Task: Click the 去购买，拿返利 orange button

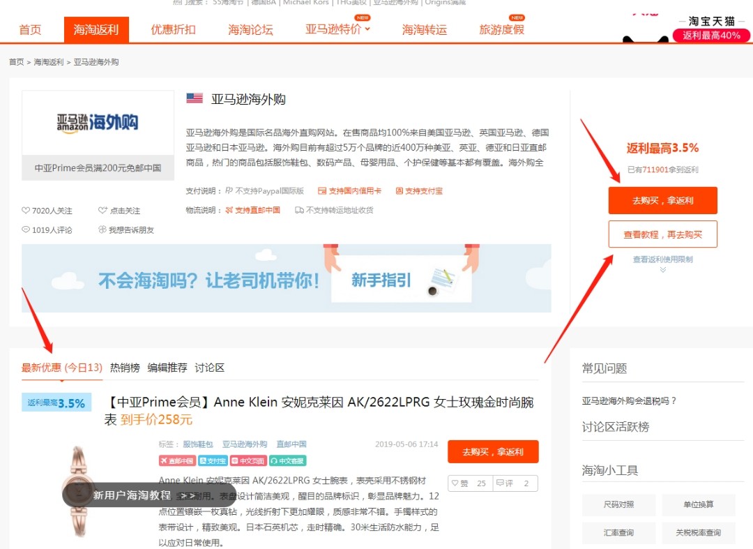Action: pos(662,200)
